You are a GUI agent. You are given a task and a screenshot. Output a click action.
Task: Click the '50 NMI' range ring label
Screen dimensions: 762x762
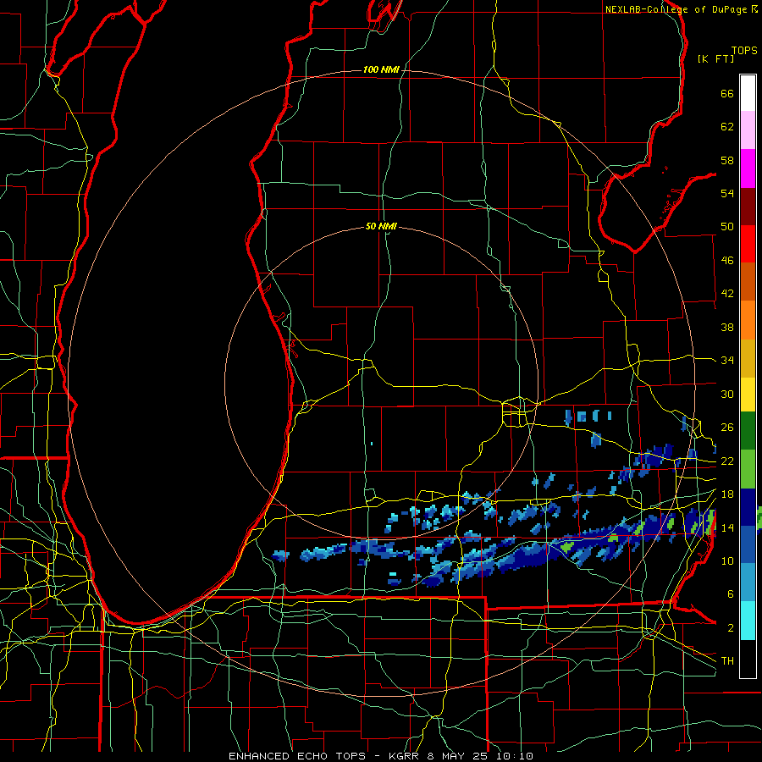(381, 226)
